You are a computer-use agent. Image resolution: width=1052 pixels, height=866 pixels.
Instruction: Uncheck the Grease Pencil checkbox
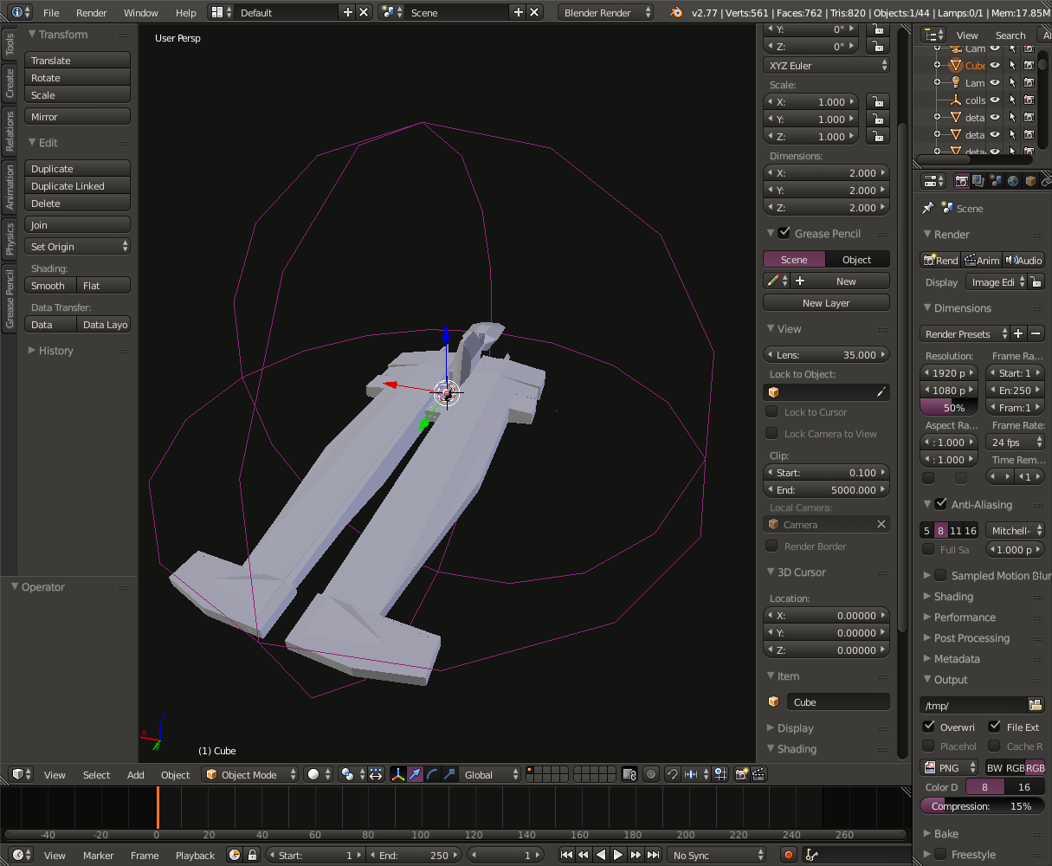[784, 233]
